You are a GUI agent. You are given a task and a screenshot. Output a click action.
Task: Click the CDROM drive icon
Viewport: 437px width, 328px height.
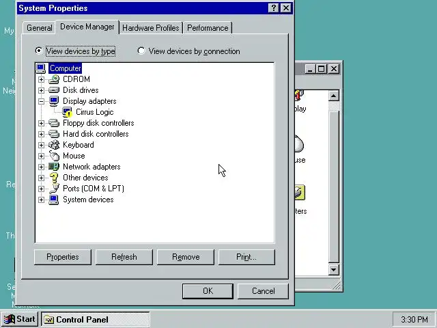(54, 79)
